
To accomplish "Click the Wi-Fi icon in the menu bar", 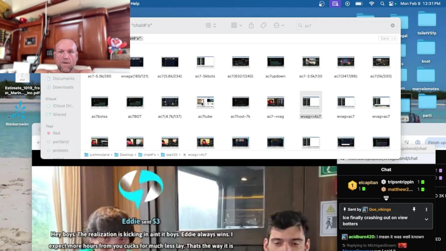I will pos(371,3).
